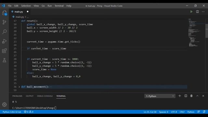Click '0,0' on line 33
The height and width of the screenshot is (117, 208).
78,76
